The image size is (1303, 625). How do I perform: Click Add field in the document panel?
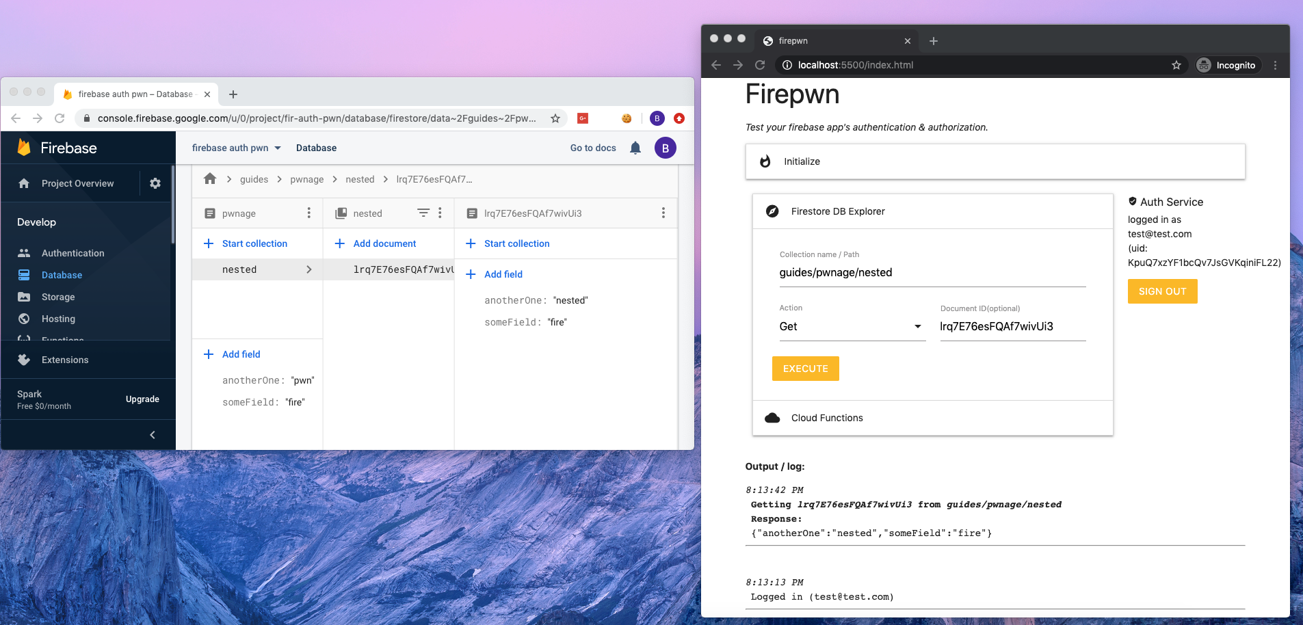pyautogui.click(x=494, y=274)
